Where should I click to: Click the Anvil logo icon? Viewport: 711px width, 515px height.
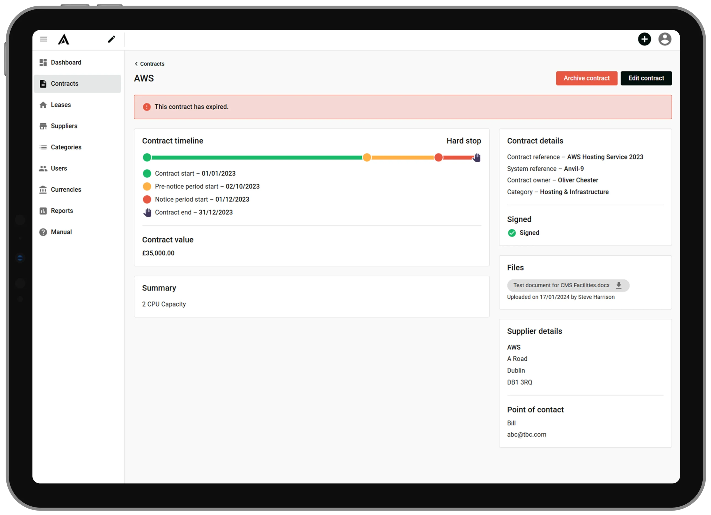pos(64,39)
